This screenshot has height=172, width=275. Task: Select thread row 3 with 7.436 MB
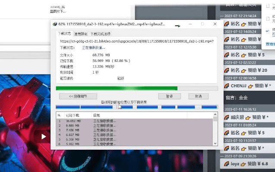pyautogui.click(x=135, y=130)
